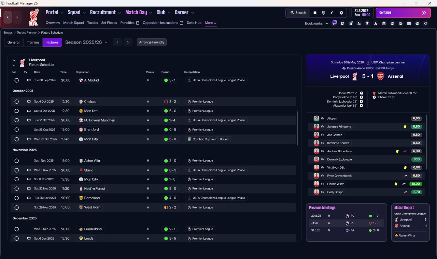Select the Chelsea fixture radio button
437x259 pixels.
(16, 102)
